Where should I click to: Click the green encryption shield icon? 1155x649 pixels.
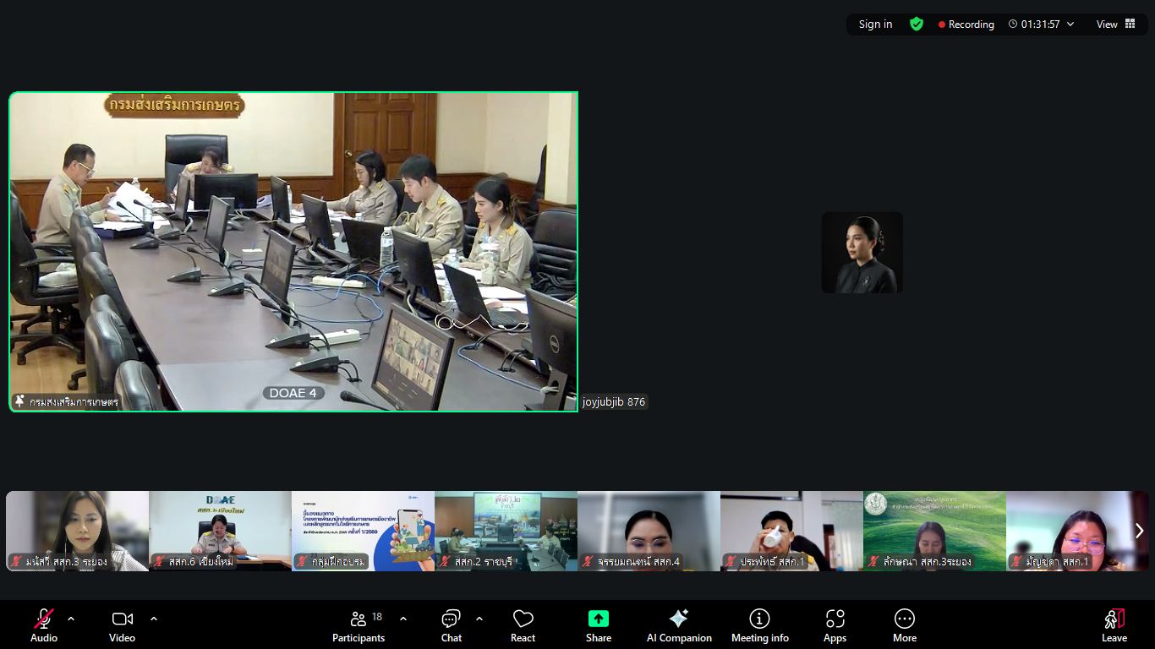click(917, 25)
